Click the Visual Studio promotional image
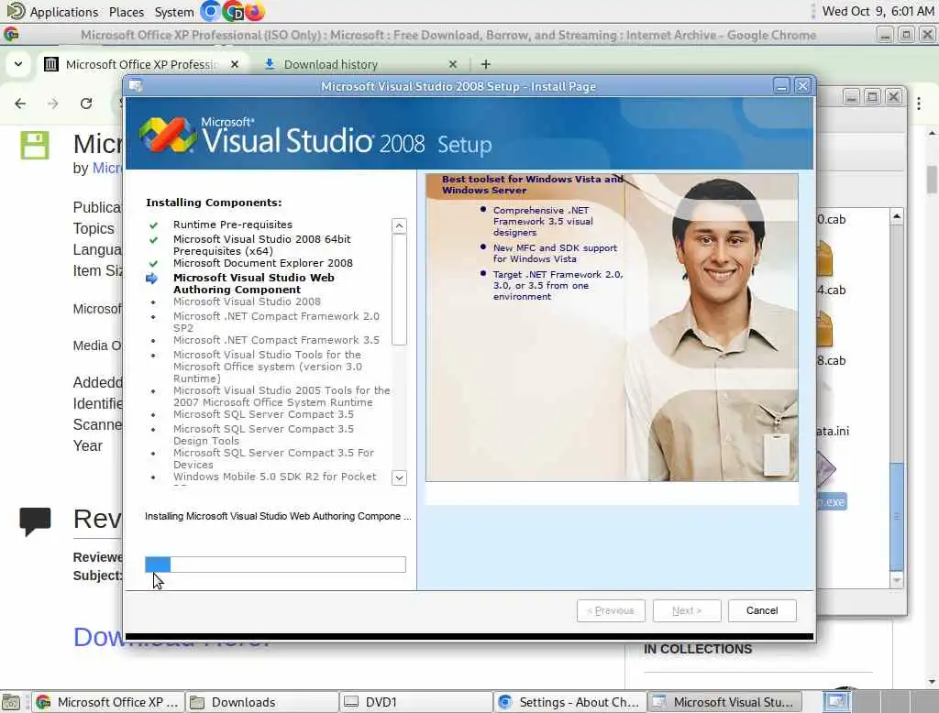The height and width of the screenshot is (713, 939). (612, 327)
